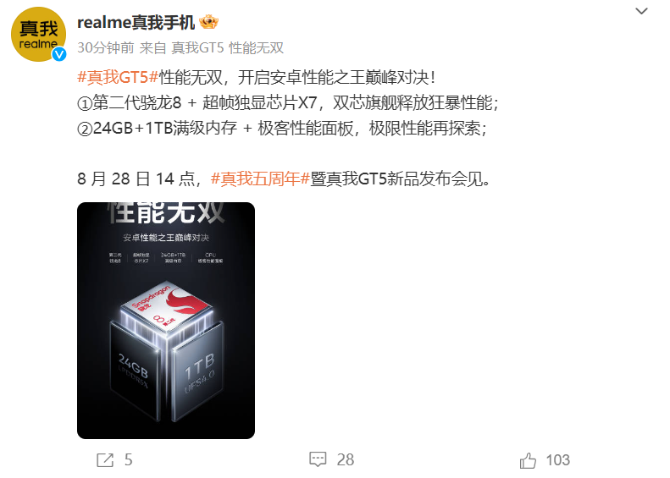The width and height of the screenshot is (670, 478).
Task: Click the like count 103
Action: (558, 460)
